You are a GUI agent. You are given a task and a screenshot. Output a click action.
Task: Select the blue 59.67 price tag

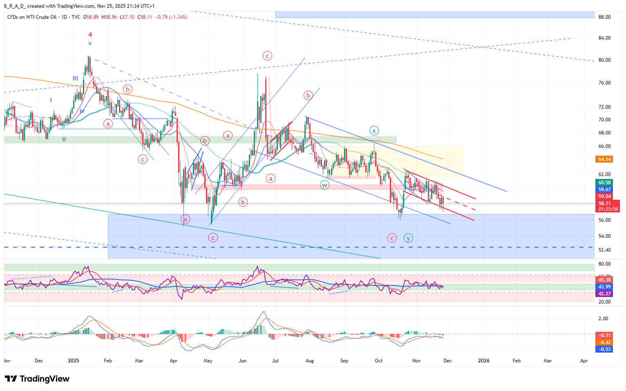[604, 190]
